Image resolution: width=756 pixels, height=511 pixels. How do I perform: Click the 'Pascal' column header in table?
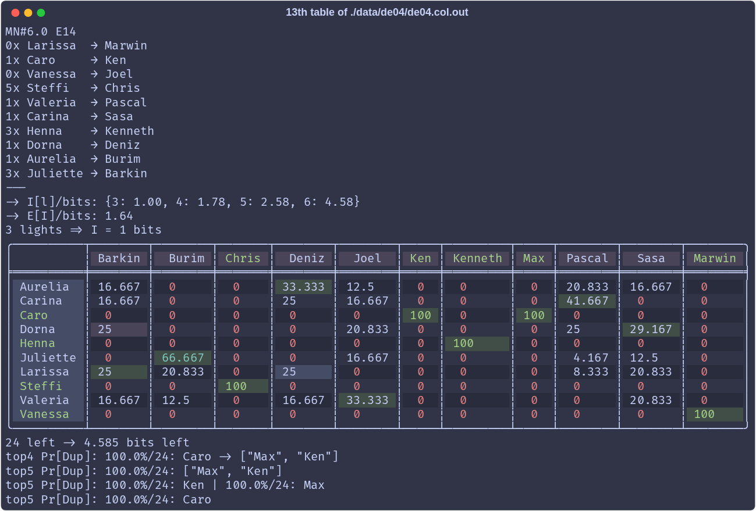(x=587, y=259)
